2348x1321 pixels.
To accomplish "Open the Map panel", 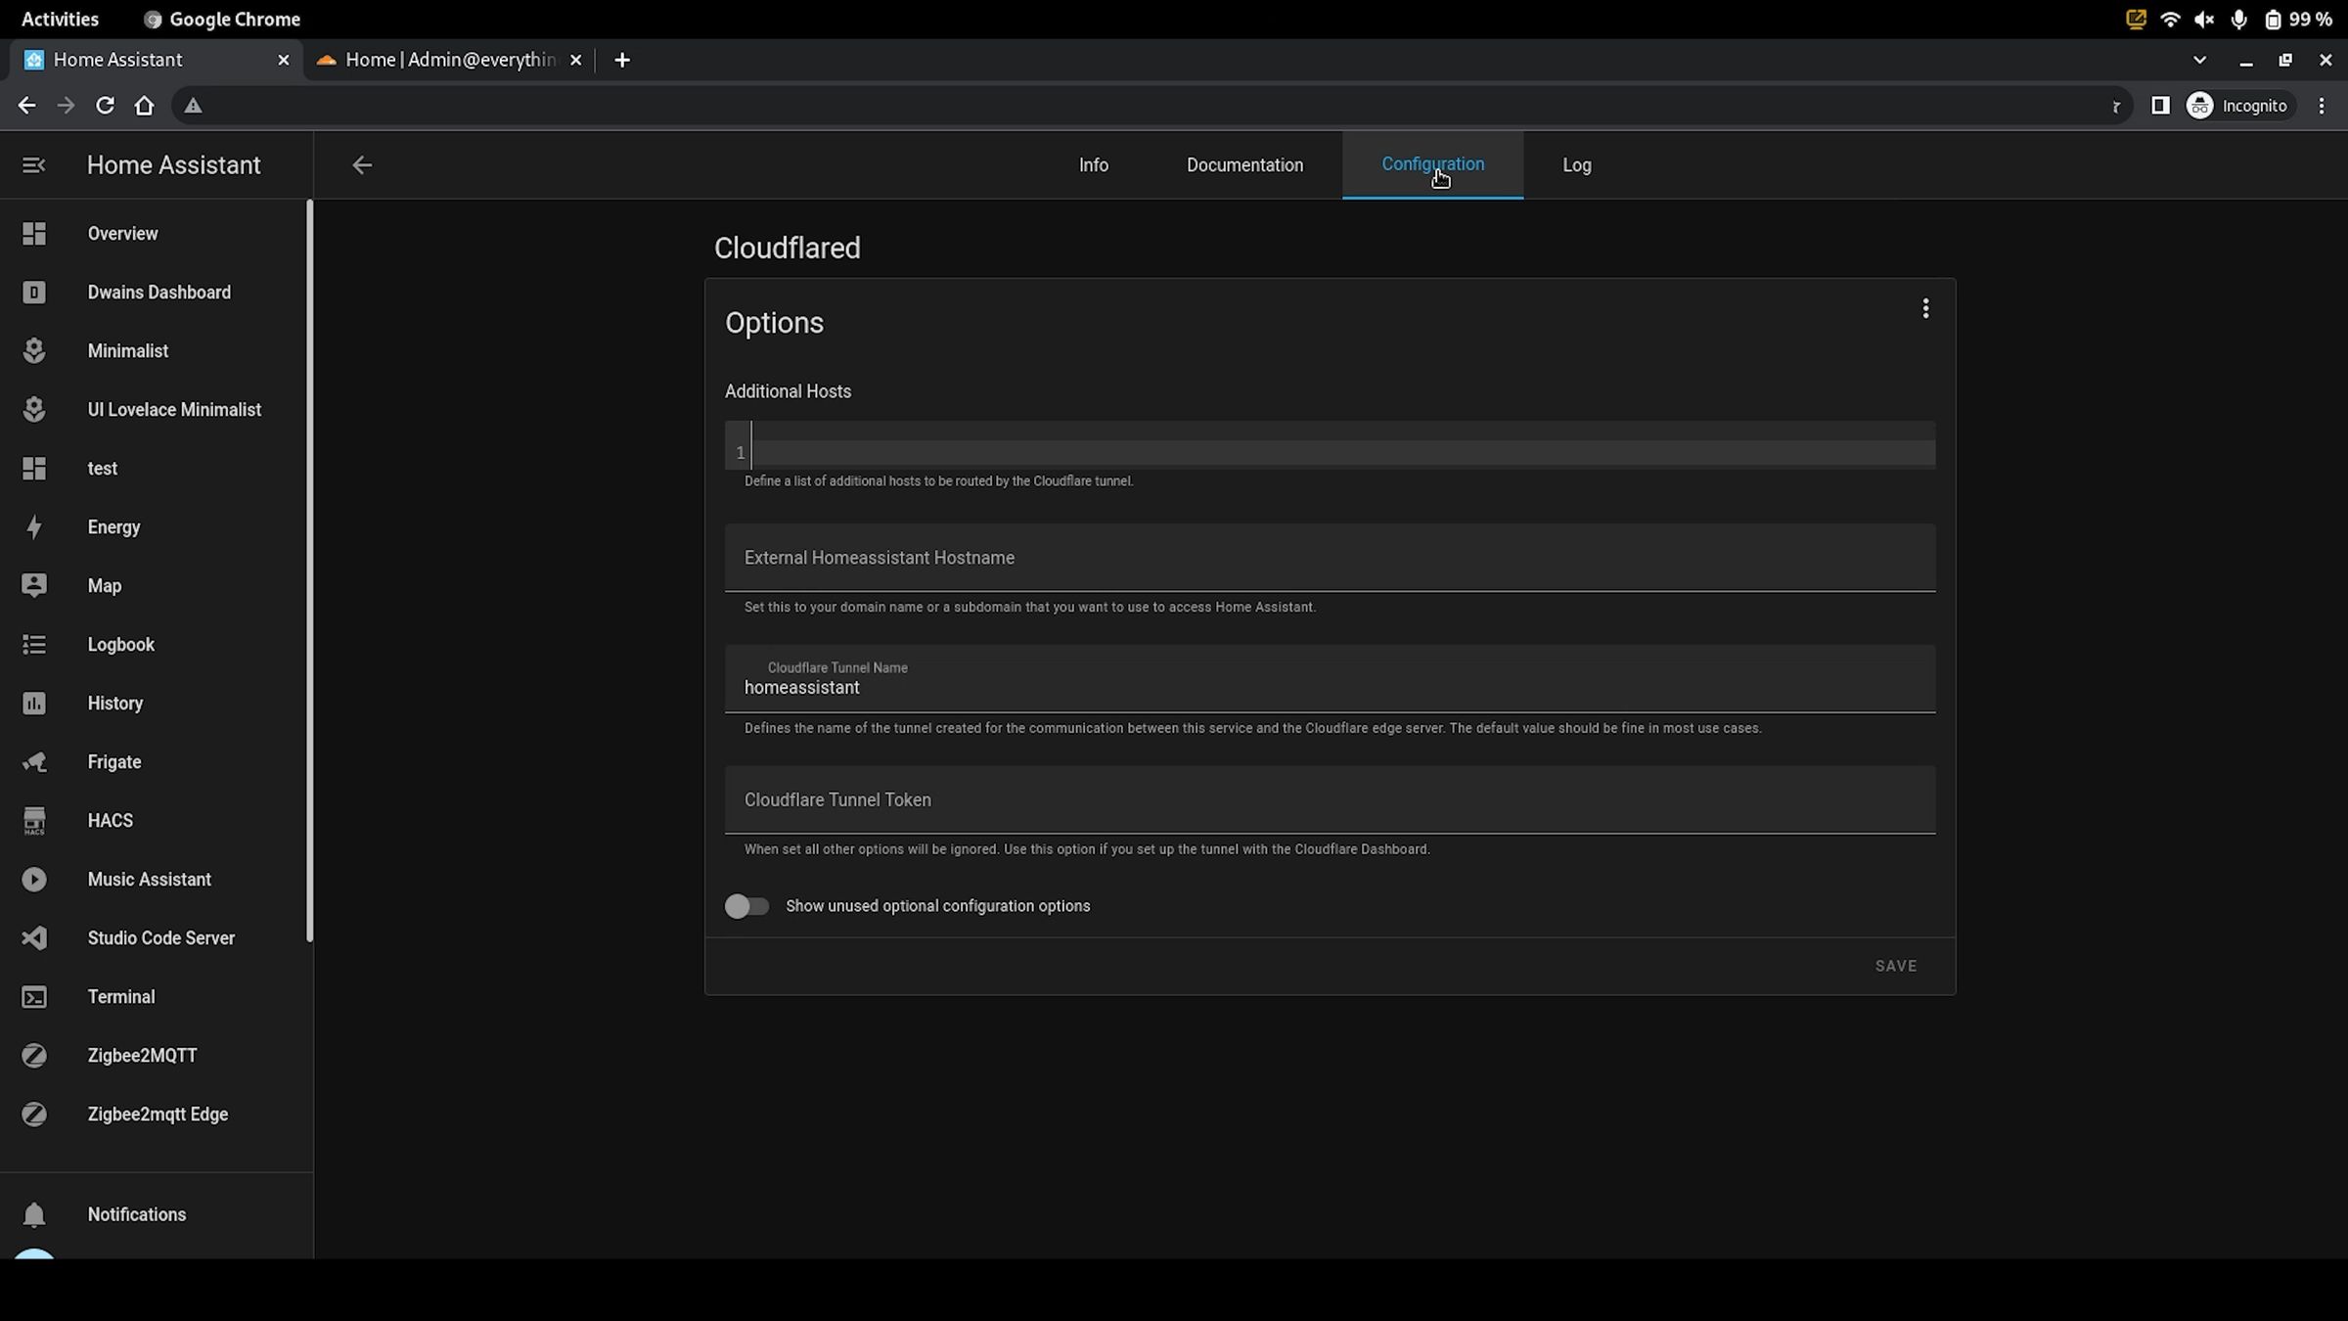I will coord(105,585).
